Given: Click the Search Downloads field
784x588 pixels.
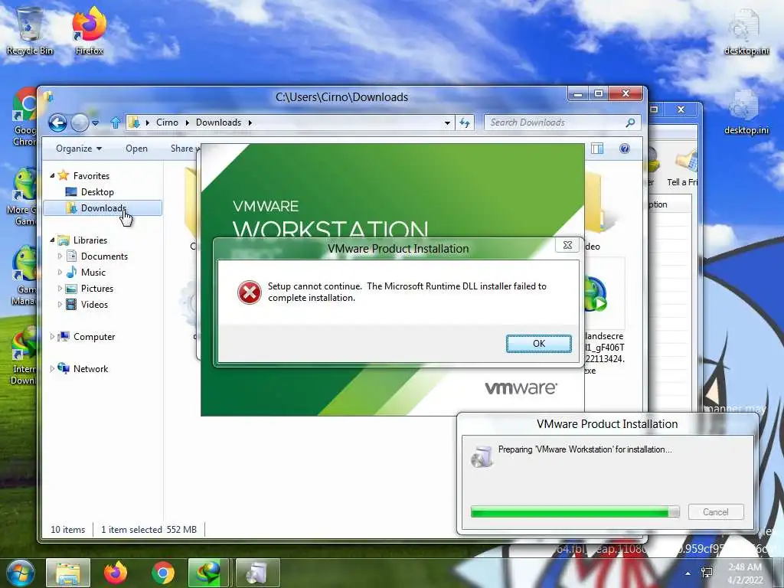Looking at the screenshot, I should point(563,122).
